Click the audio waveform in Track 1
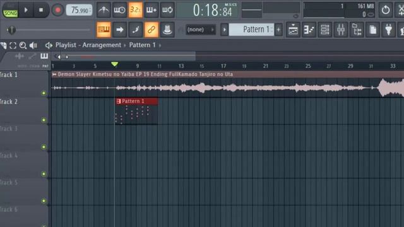 (227, 88)
